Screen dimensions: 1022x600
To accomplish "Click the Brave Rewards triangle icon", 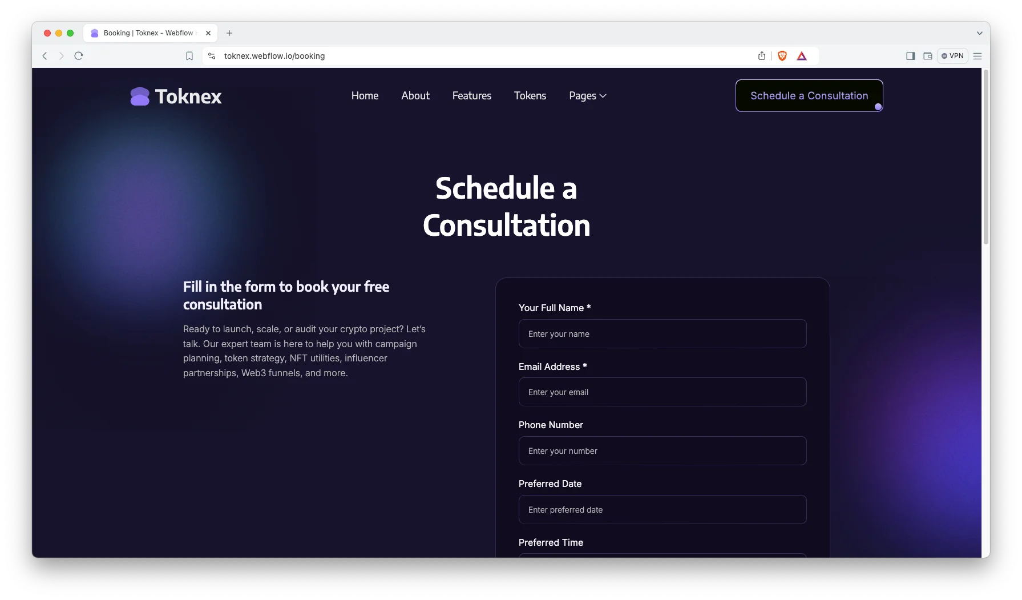I will click(x=802, y=56).
